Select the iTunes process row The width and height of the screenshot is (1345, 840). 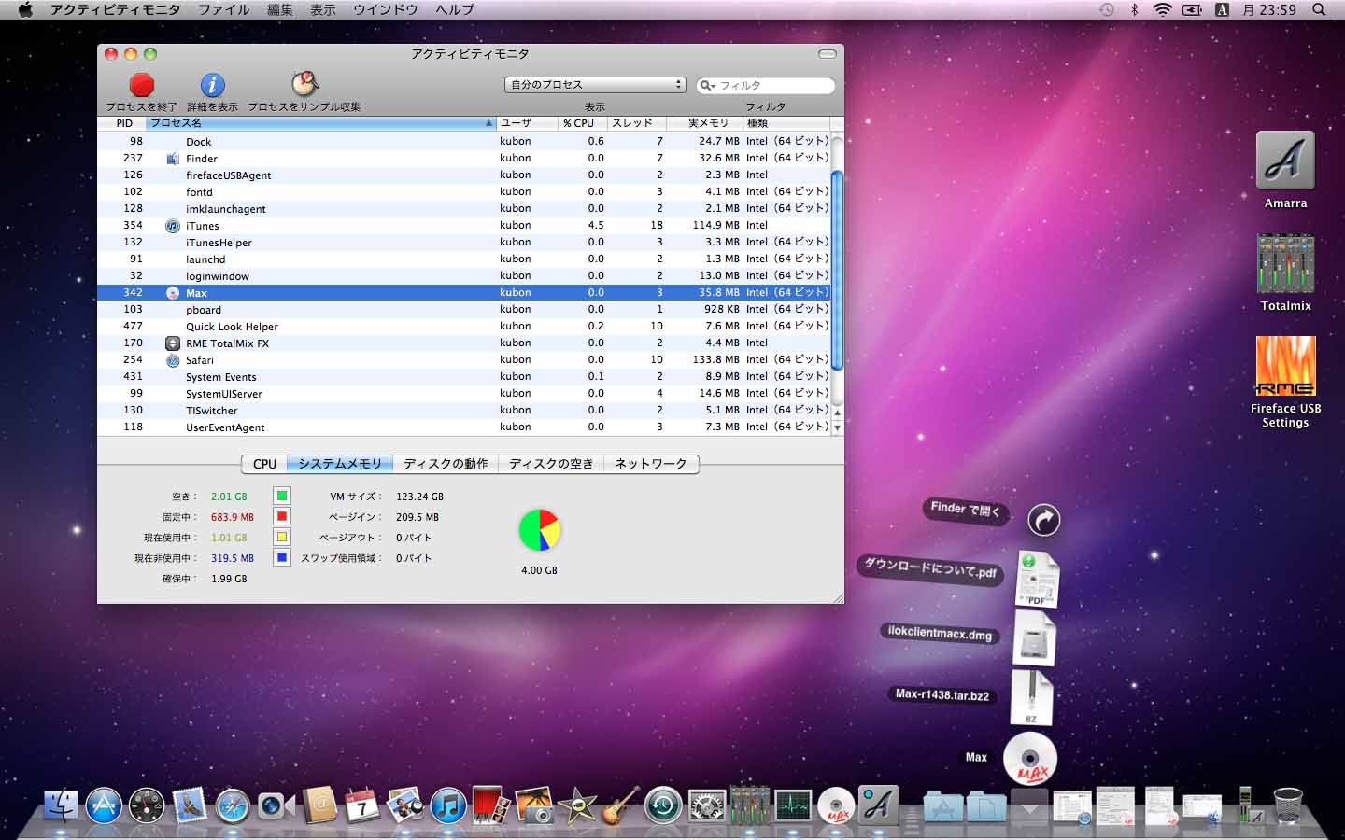pos(463,226)
